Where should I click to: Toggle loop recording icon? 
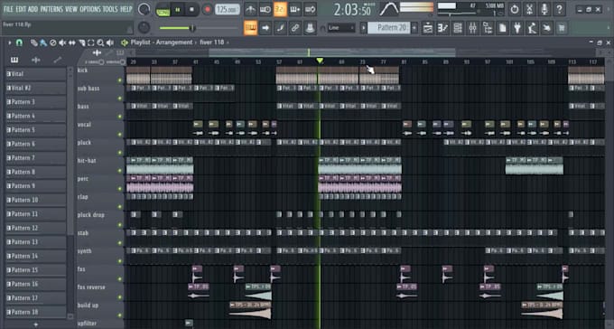tap(310, 9)
